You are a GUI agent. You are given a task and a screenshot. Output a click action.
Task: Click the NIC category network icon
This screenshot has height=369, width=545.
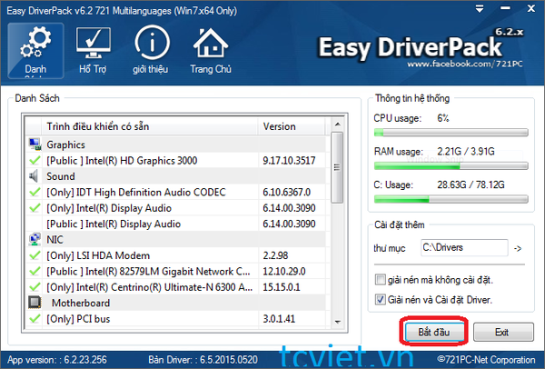pyautogui.click(x=35, y=239)
